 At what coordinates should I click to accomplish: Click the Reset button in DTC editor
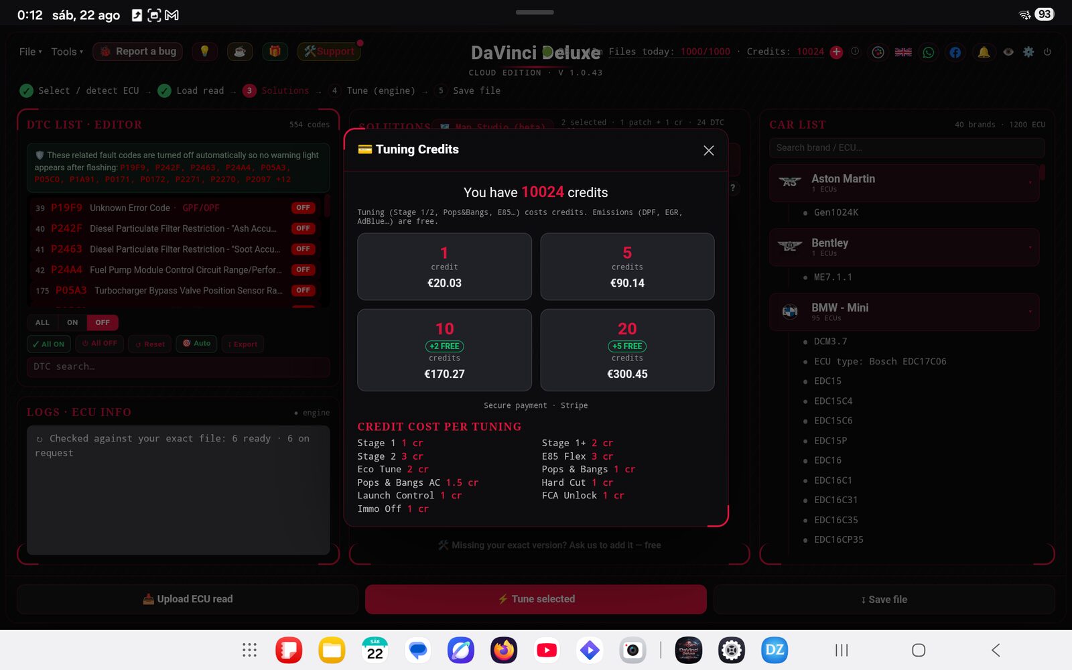150,344
